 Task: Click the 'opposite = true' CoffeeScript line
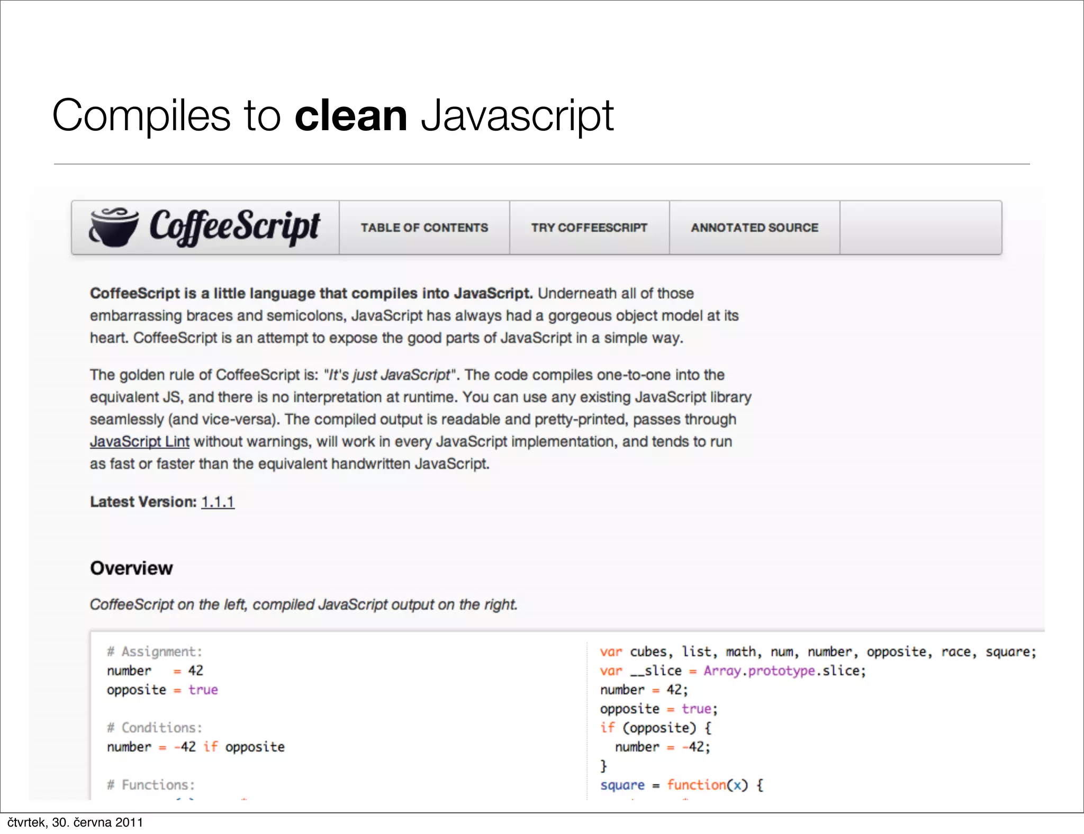[162, 690]
